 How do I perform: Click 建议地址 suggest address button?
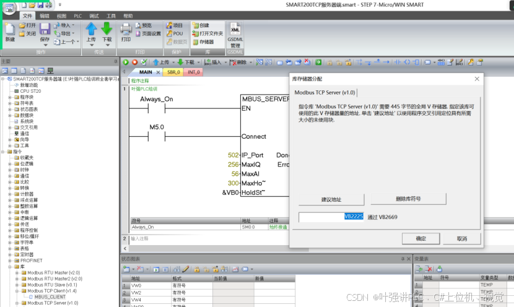pos(331,199)
